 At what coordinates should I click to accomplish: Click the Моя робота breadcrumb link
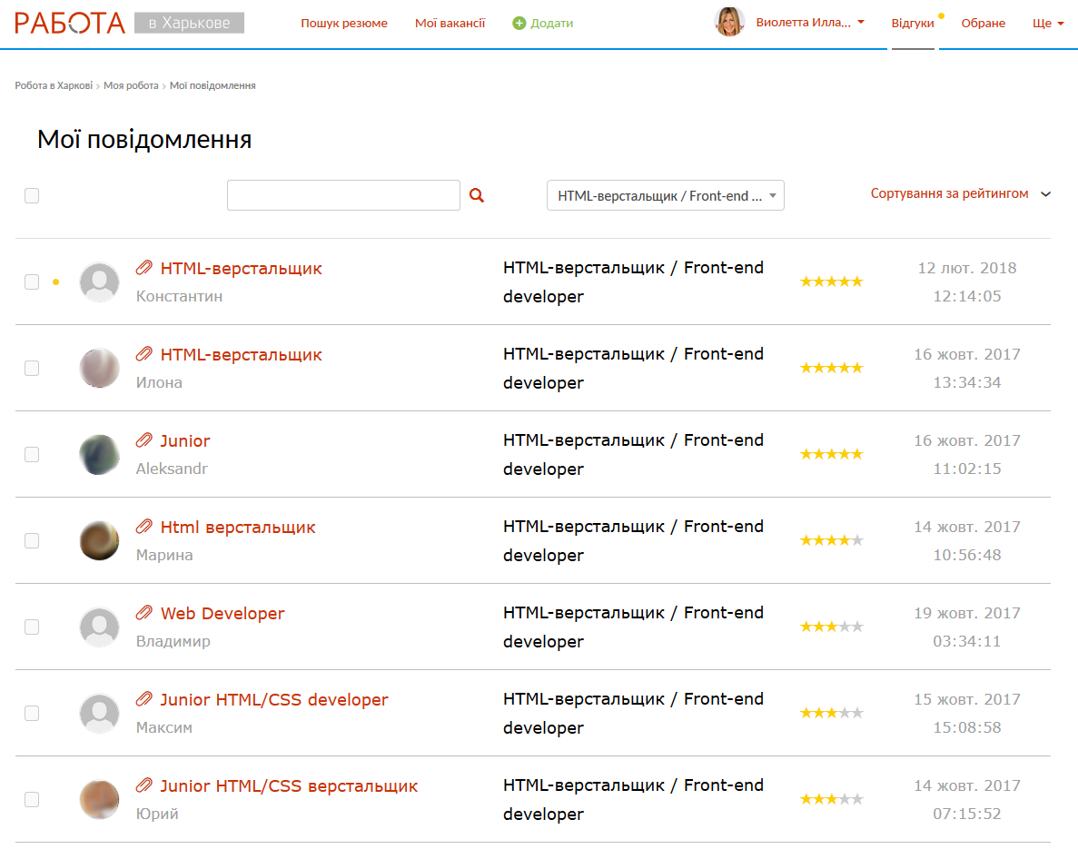pyautogui.click(x=131, y=85)
